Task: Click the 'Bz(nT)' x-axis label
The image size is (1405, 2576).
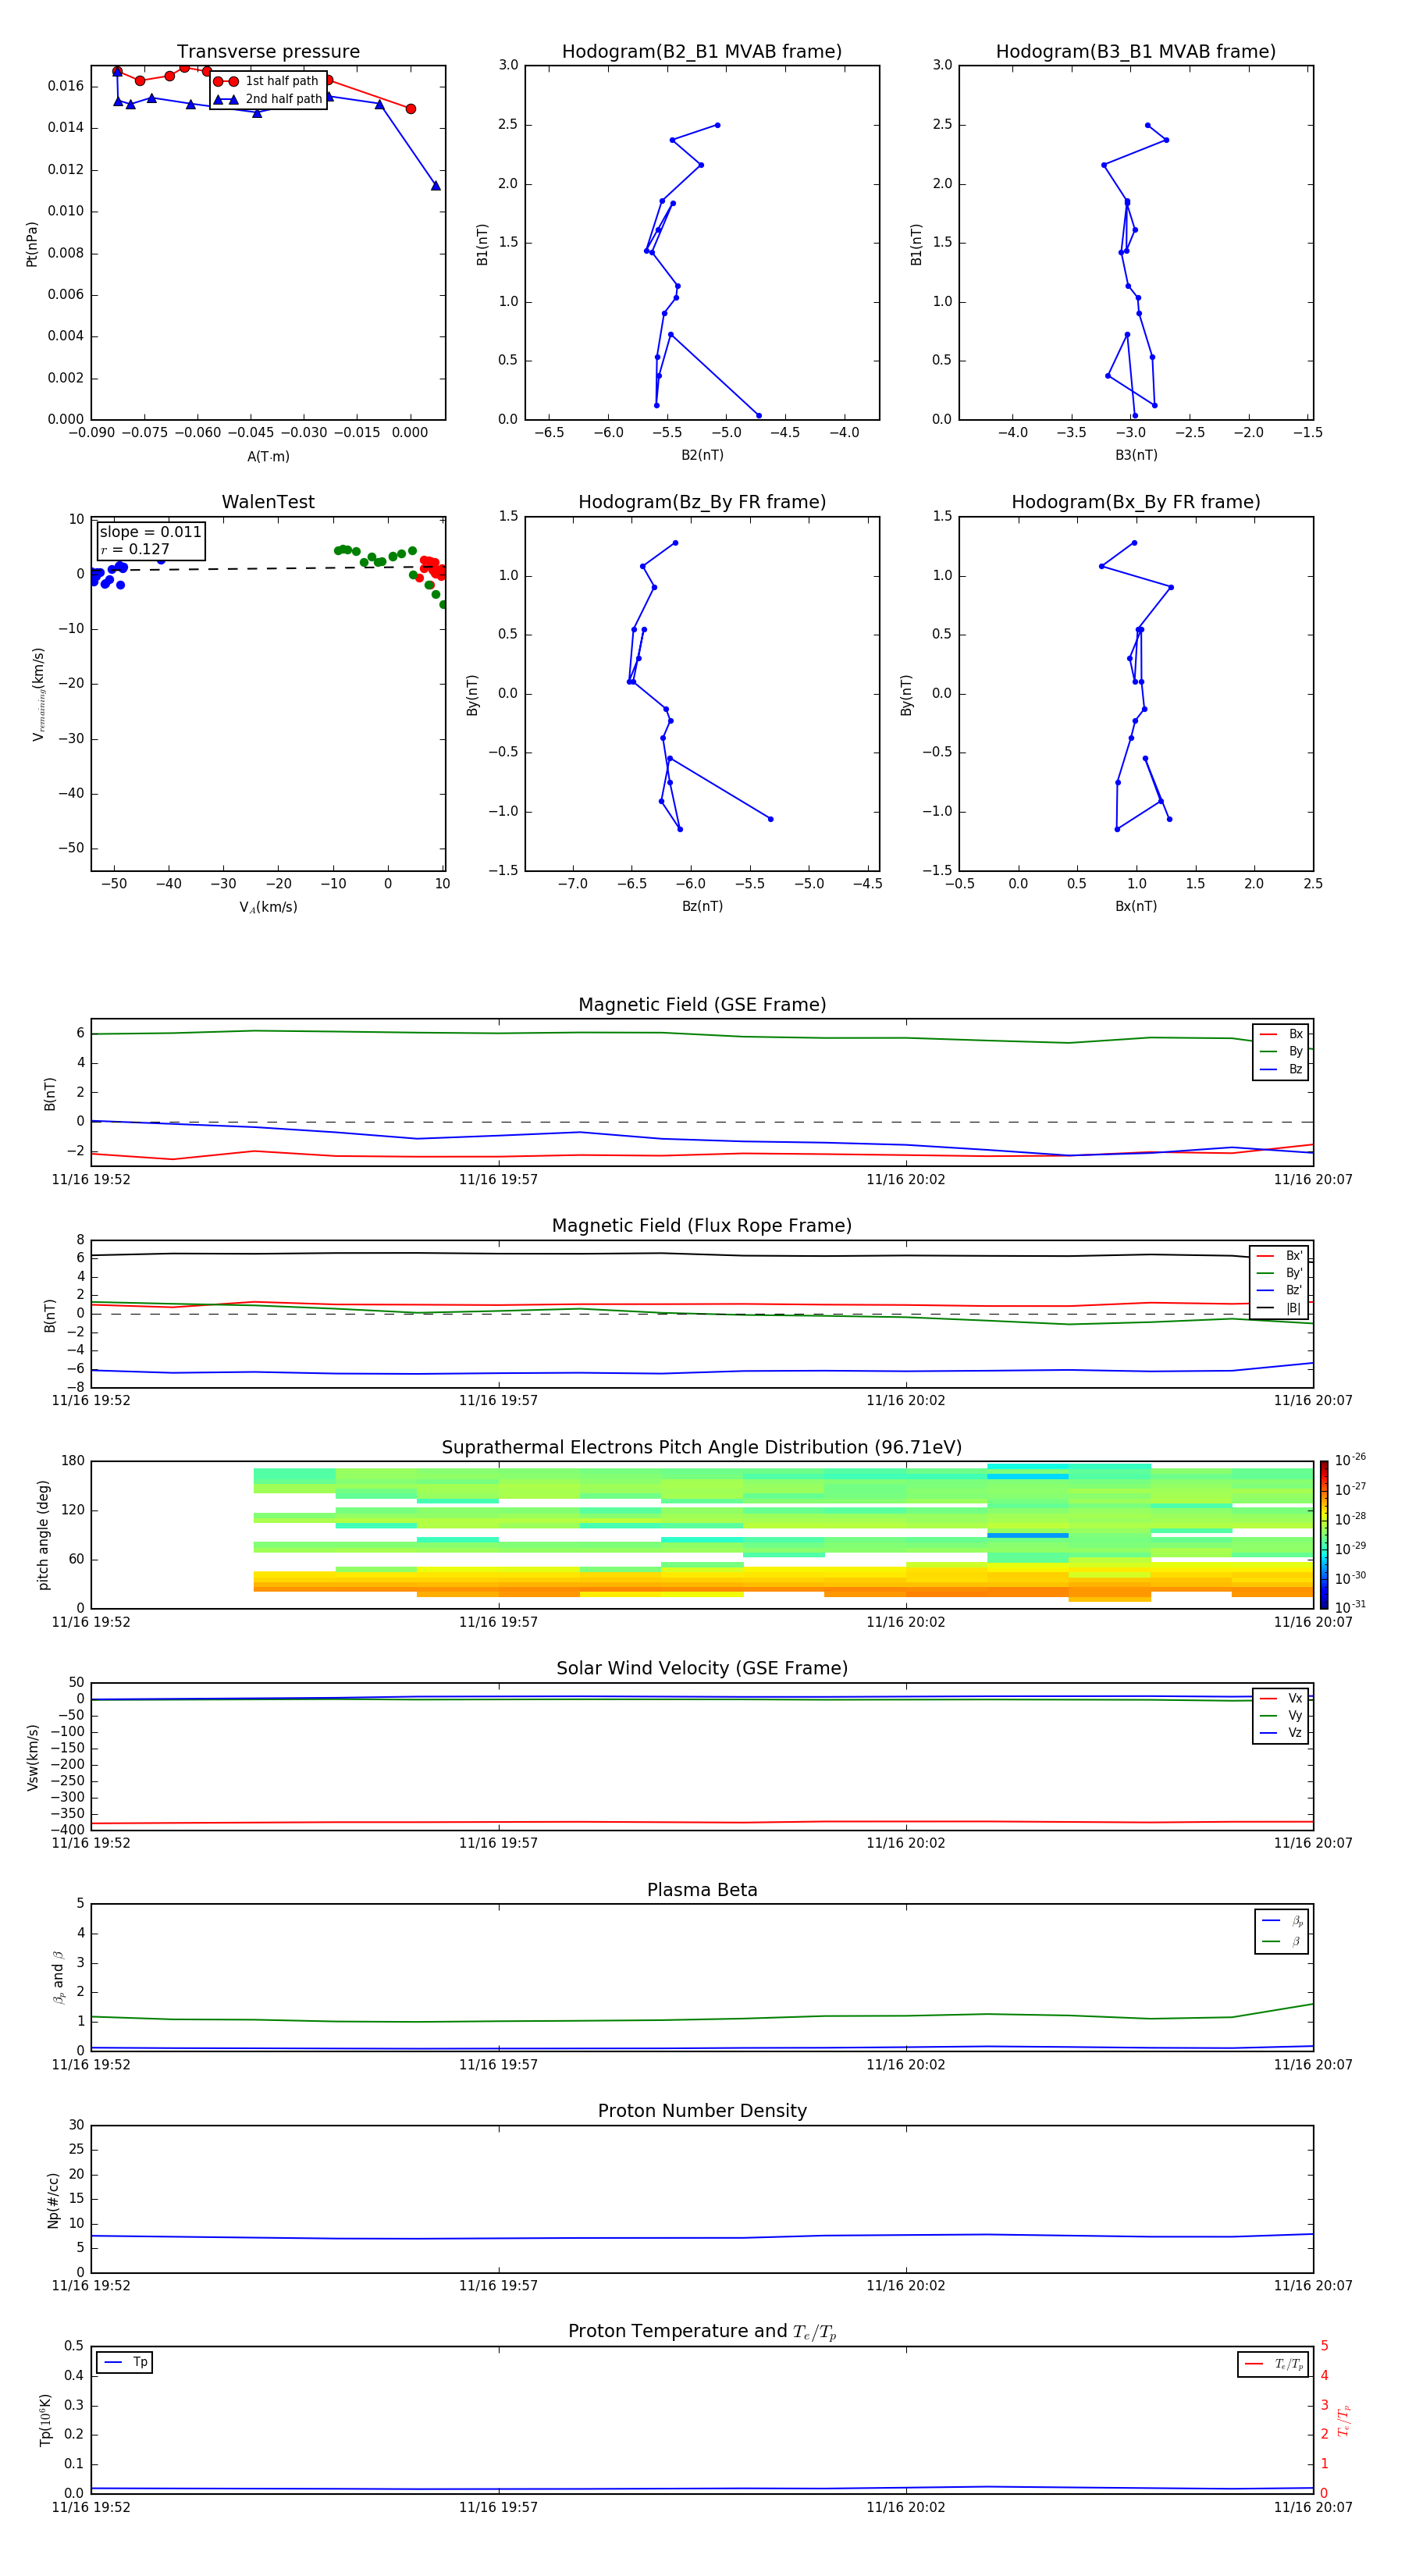Action: [702, 906]
